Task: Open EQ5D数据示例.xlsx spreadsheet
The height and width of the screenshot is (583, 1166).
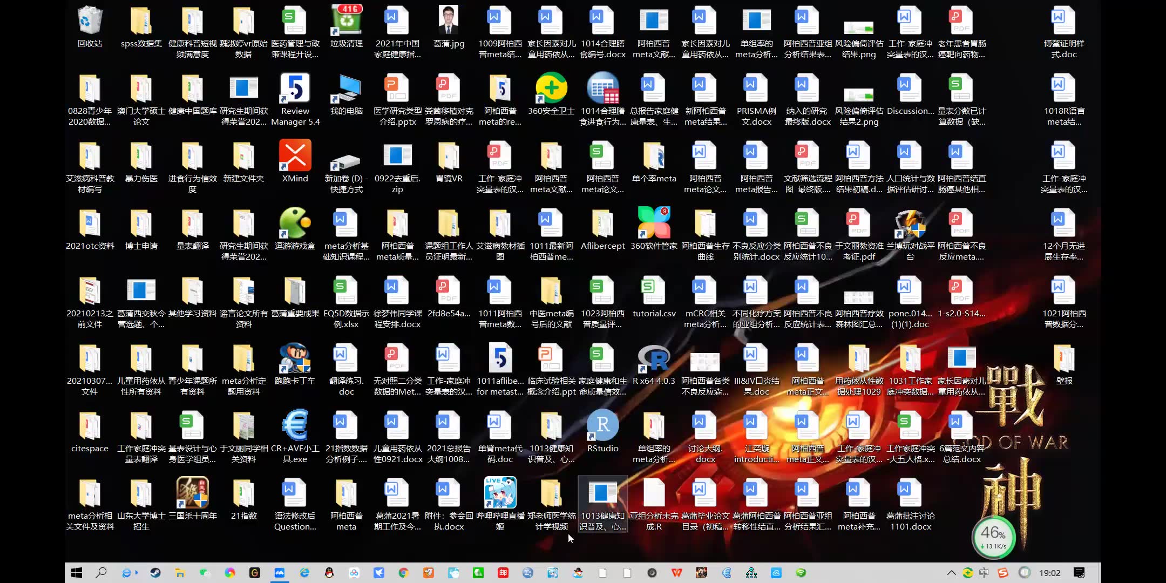Action: click(346, 302)
